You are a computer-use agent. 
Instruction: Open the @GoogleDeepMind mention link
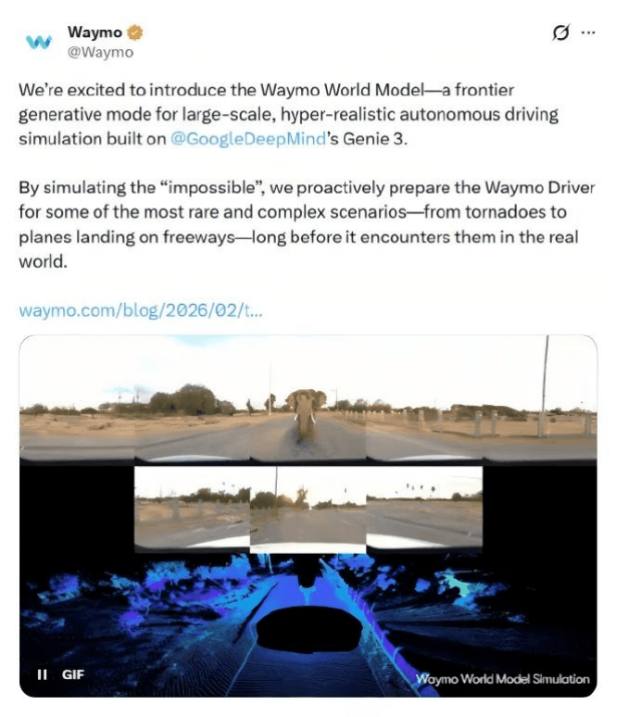point(248,139)
